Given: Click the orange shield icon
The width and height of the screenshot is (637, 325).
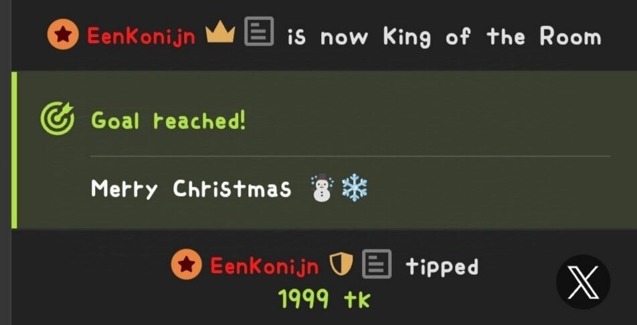Looking at the screenshot, I should point(341,263).
